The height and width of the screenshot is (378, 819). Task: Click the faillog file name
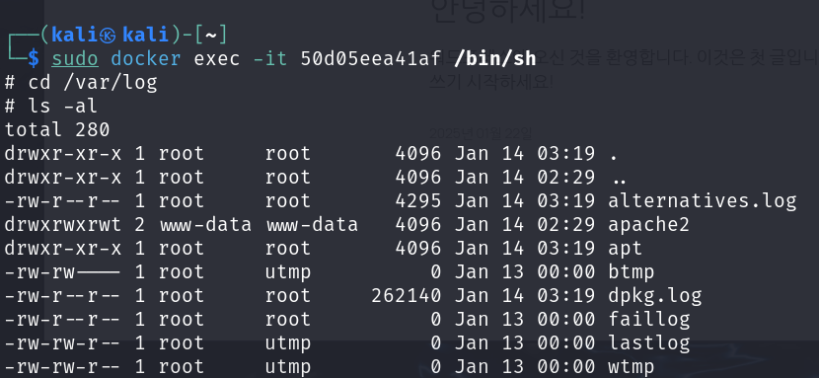coord(648,320)
